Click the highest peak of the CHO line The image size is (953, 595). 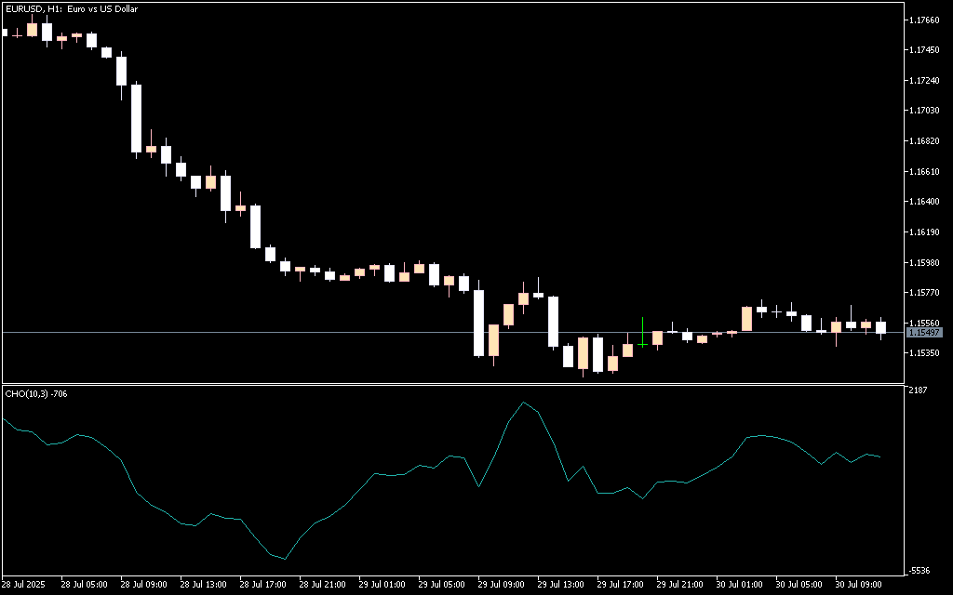point(524,403)
